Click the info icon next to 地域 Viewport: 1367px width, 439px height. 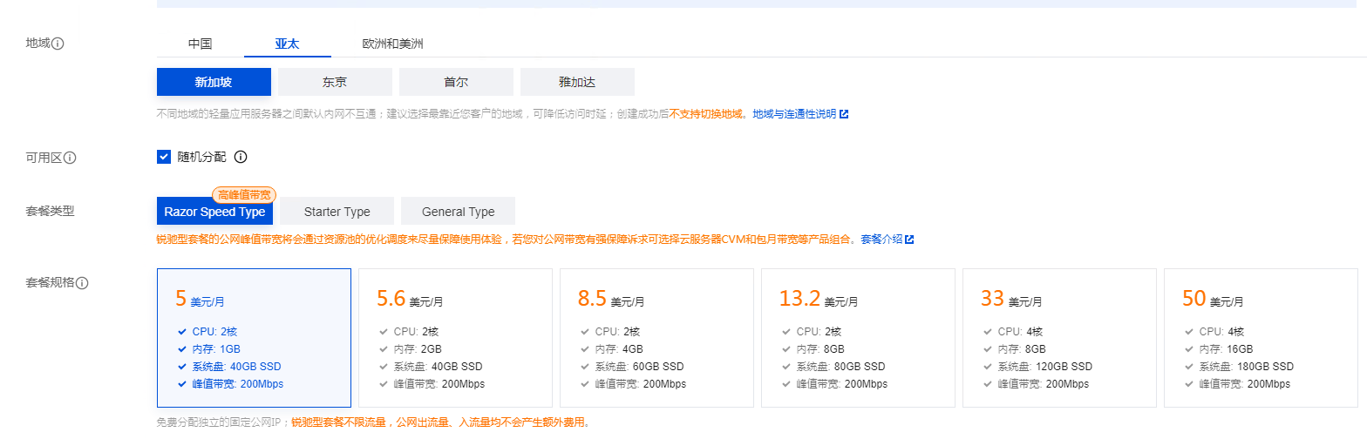coord(58,44)
